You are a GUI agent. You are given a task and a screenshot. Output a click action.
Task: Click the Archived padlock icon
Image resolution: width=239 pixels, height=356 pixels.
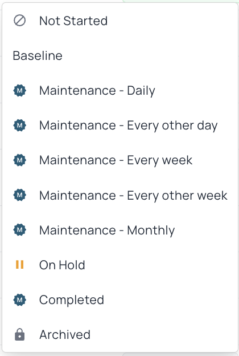[20, 334]
